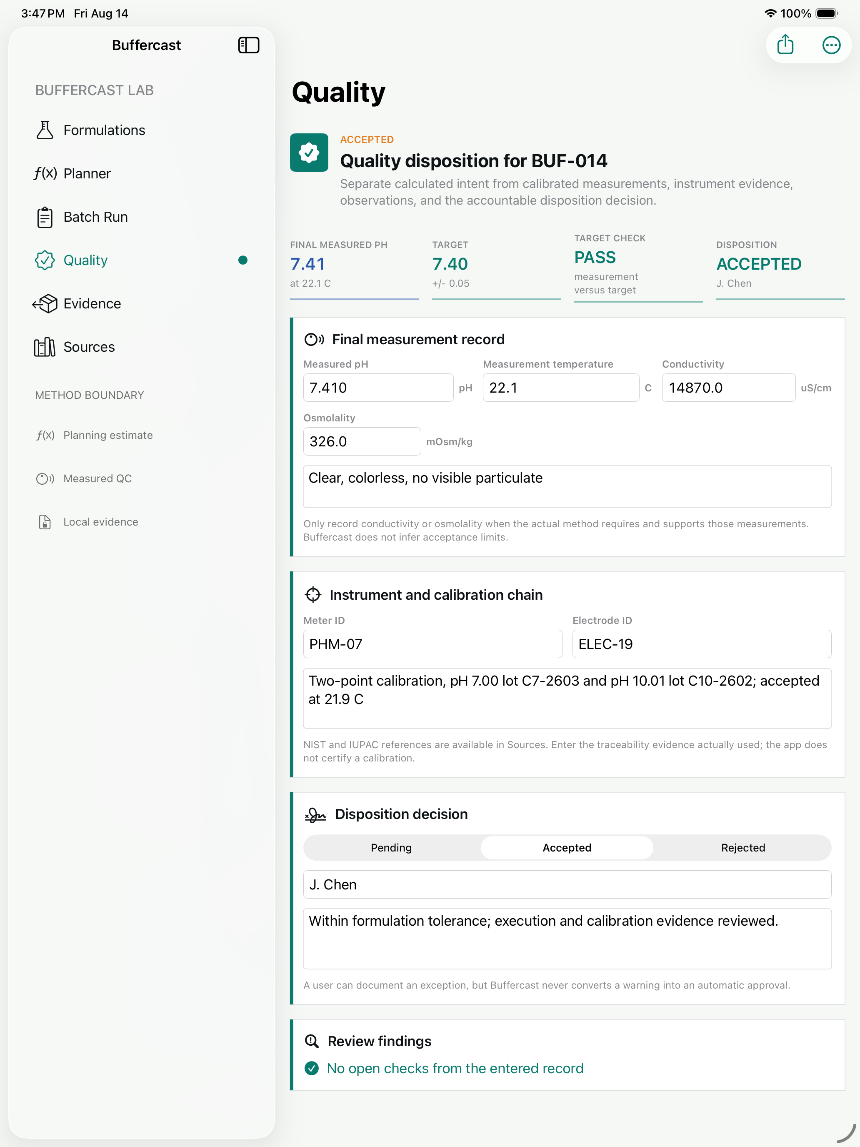Click the J. Chen name under Disposition summary

[x=733, y=284]
